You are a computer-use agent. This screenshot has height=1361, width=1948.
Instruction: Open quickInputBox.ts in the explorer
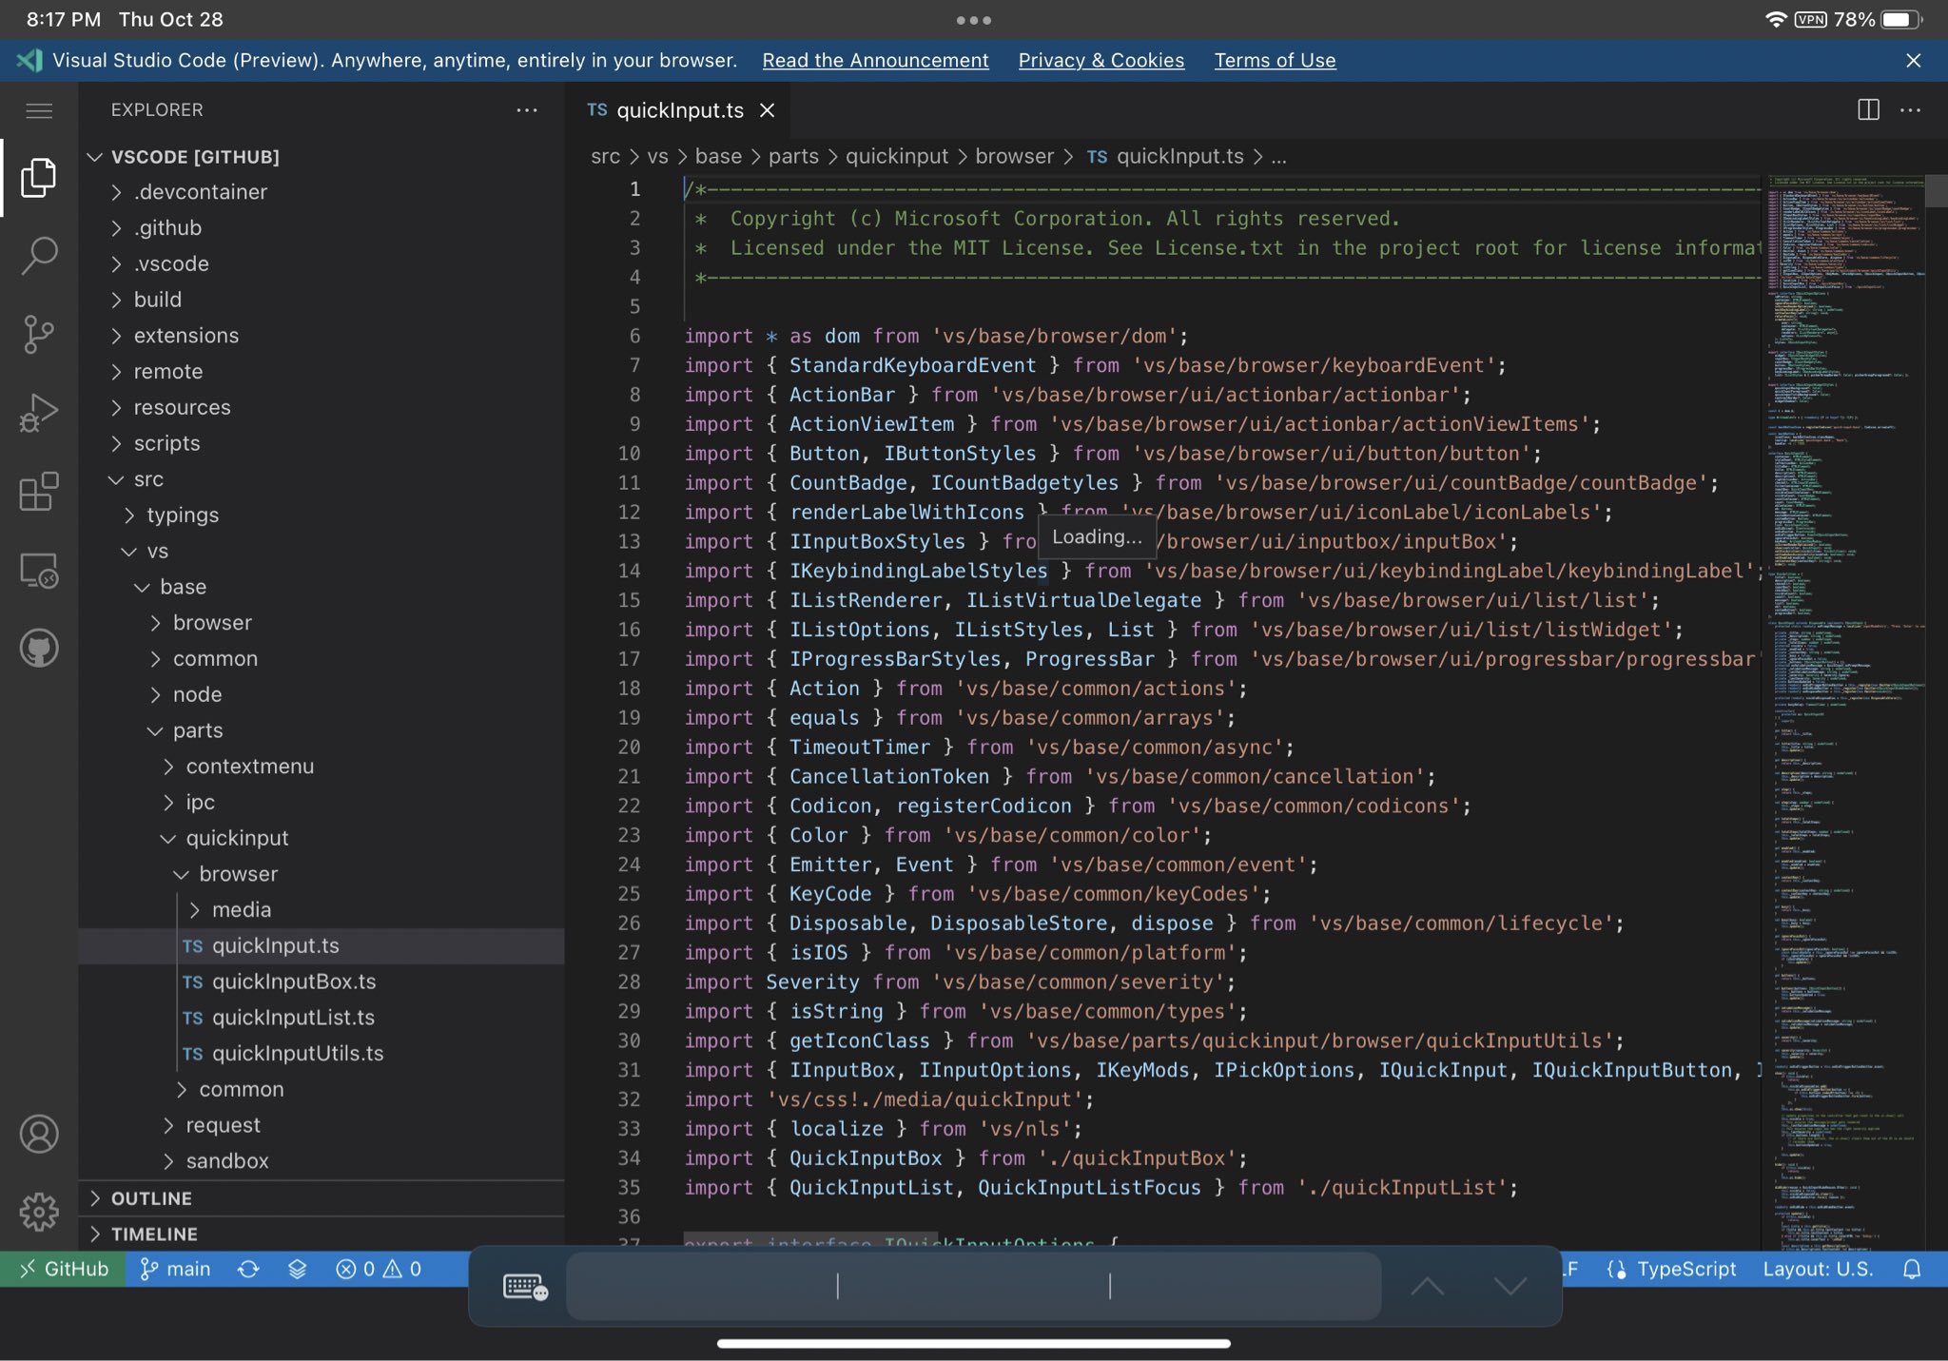click(294, 982)
